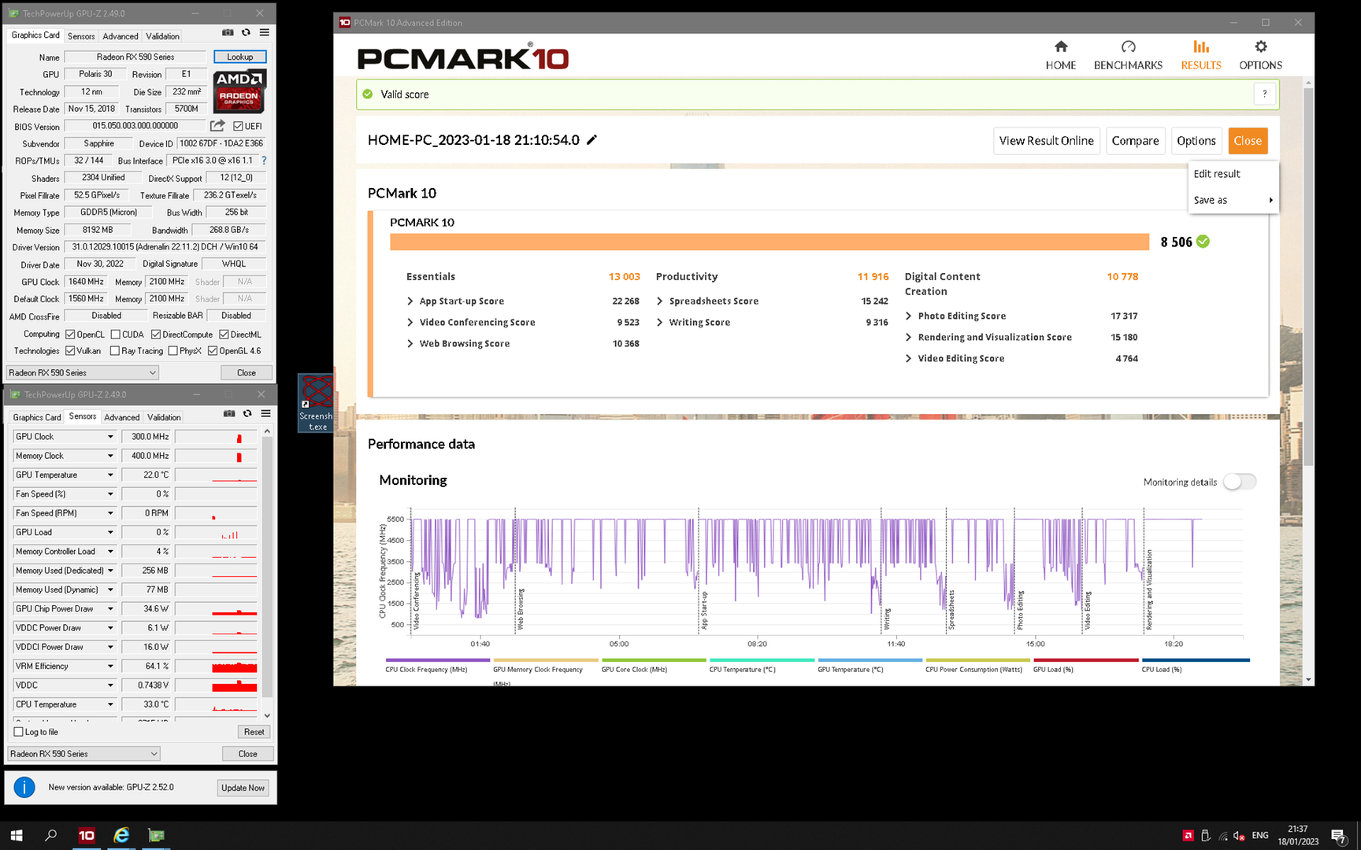Screen dimensions: 1361x850
Task: Open the RESULTS bar chart icon
Action: [1200, 47]
